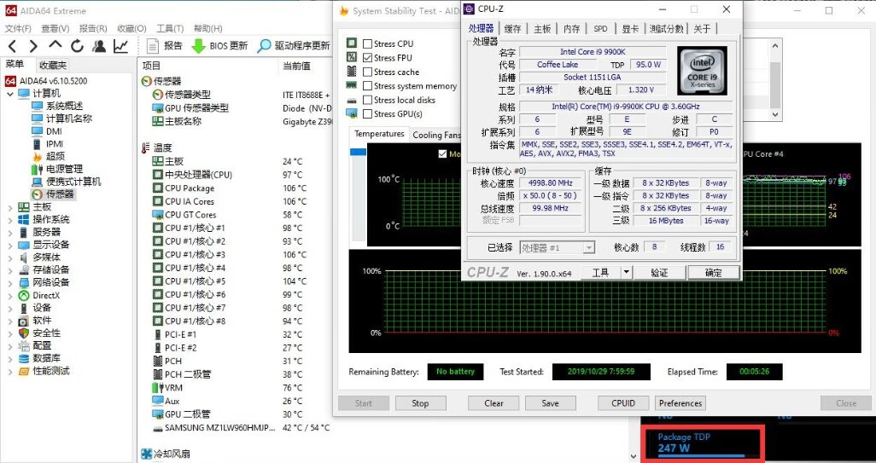876x463 pixels.
Task: Select DMI tree item
Action: [x=46, y=131]
